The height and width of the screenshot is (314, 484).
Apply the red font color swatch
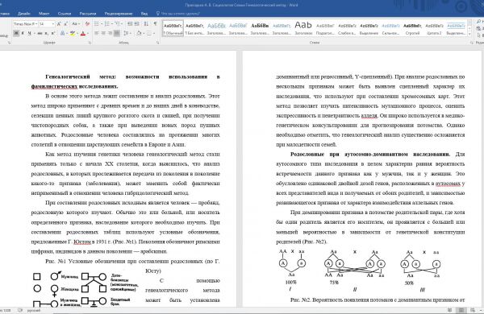[x=83, y=33]
